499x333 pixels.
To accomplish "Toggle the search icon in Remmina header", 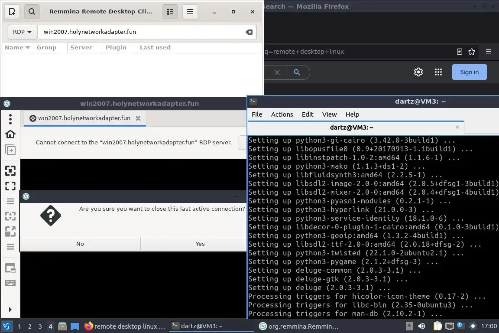I will (32, 12).
